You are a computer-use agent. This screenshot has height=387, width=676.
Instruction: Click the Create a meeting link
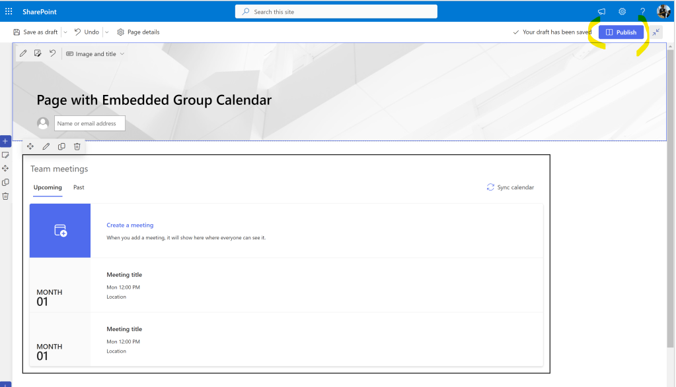coord(130,225)
